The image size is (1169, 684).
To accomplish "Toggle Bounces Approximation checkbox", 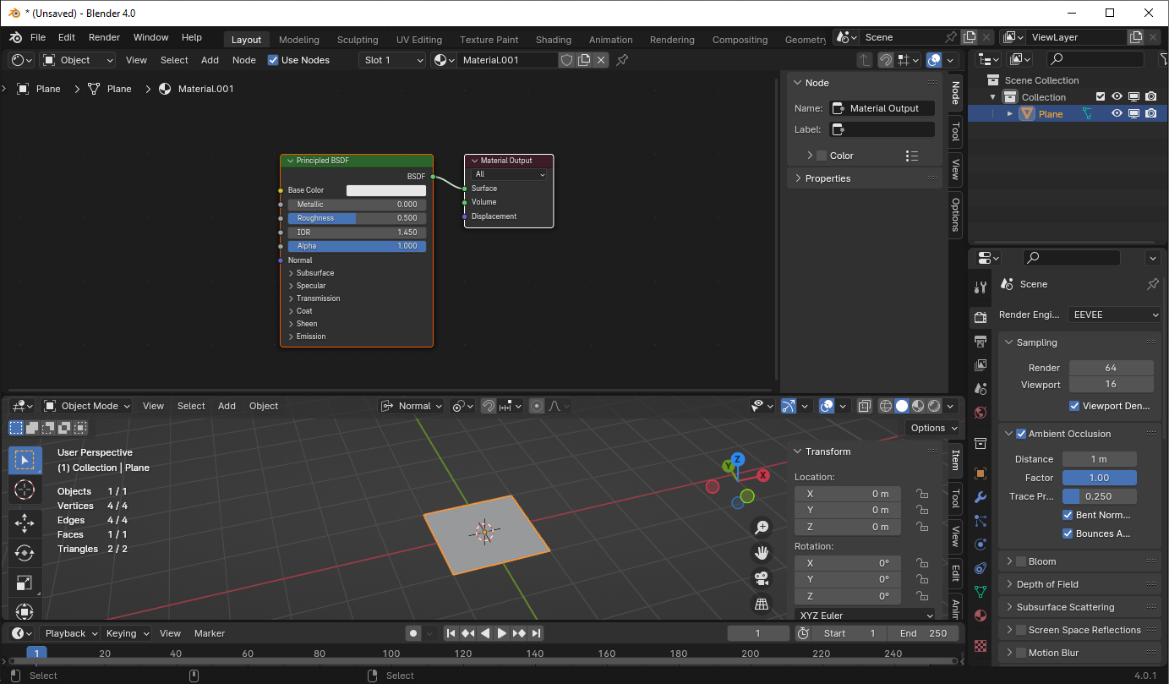I will pos(1068,534).
